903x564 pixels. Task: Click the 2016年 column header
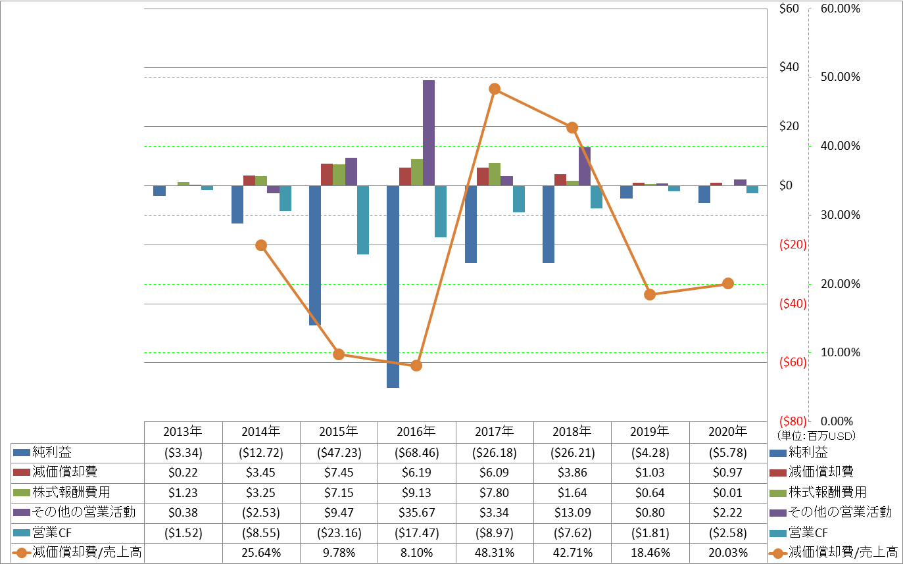416,432
